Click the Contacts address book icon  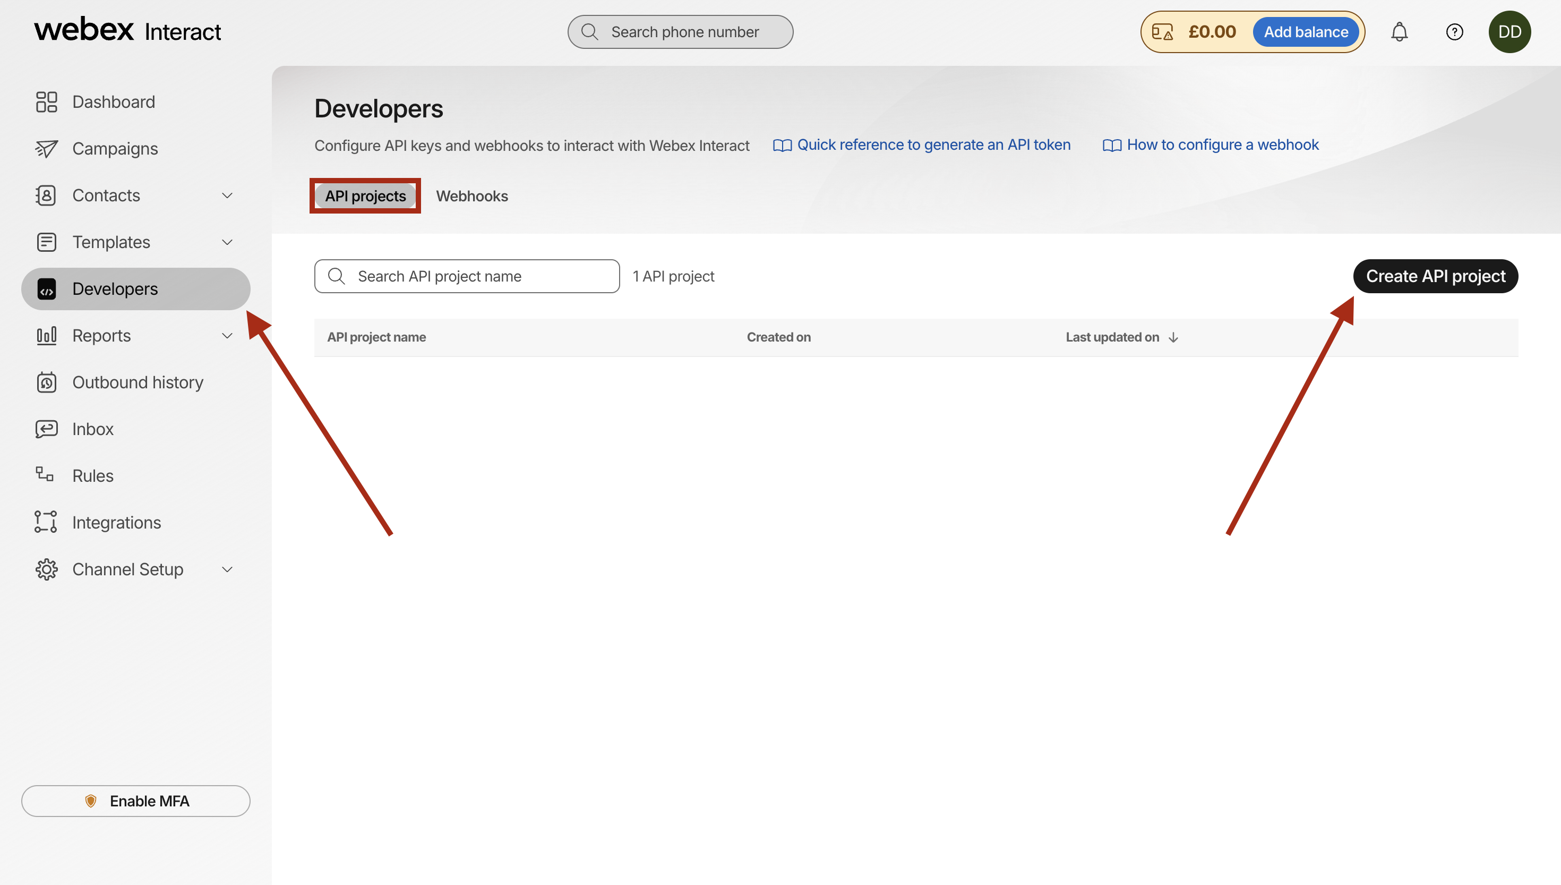click(x=46, y=195)
